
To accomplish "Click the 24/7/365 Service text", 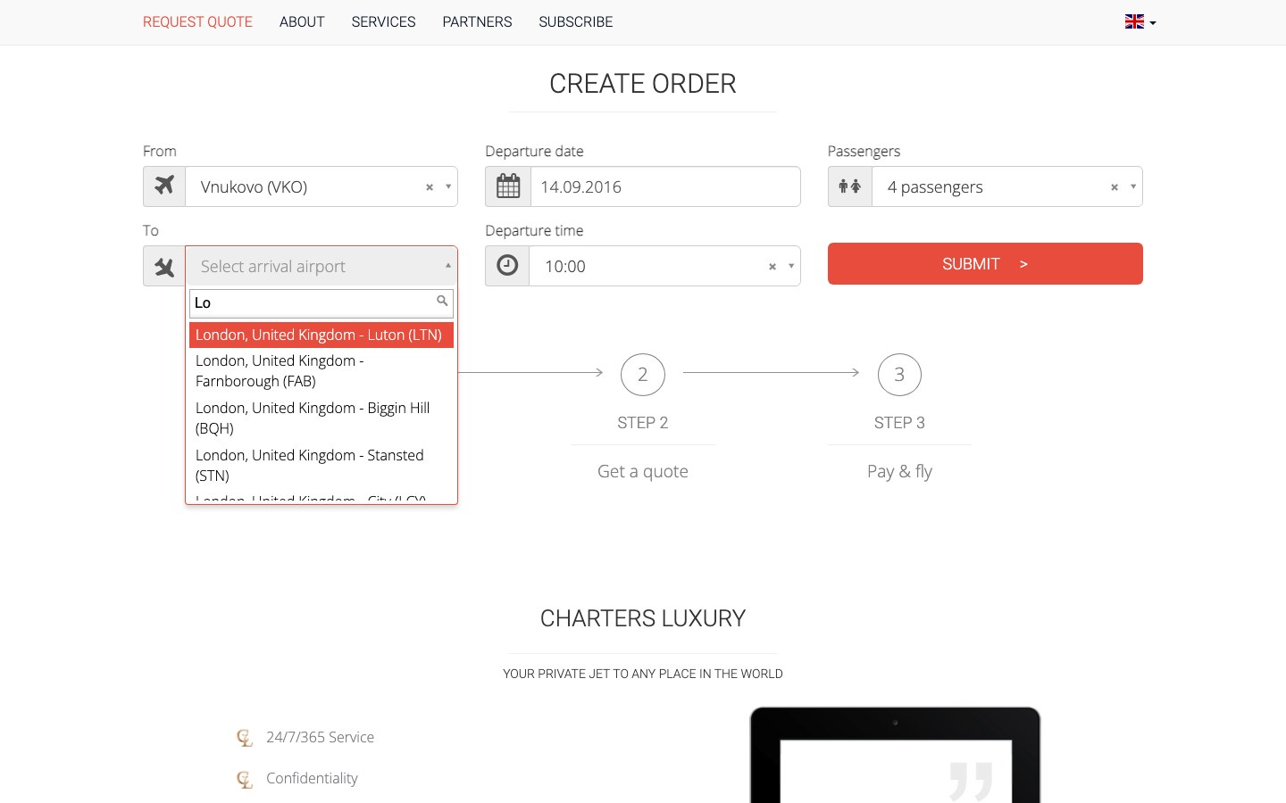I will 320,737.
